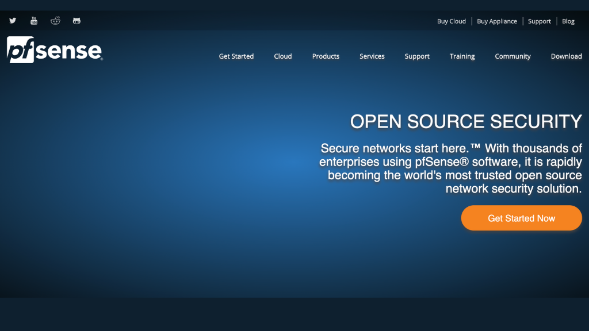Screen dimensions: 589x331
Task: Visit the Reddit community icon
Action: tap(55, 21)
